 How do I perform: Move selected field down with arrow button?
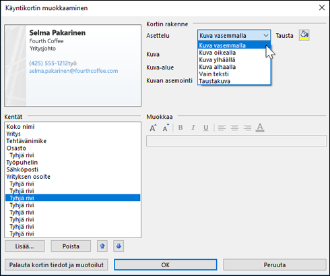[x=119, y=246]
